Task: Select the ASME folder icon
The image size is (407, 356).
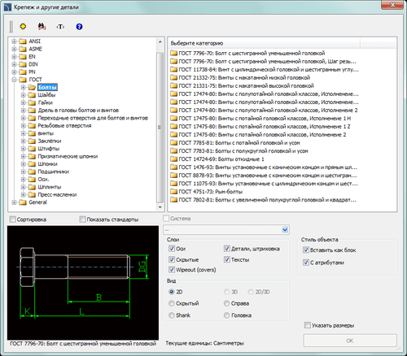Action: click(23, 49)
